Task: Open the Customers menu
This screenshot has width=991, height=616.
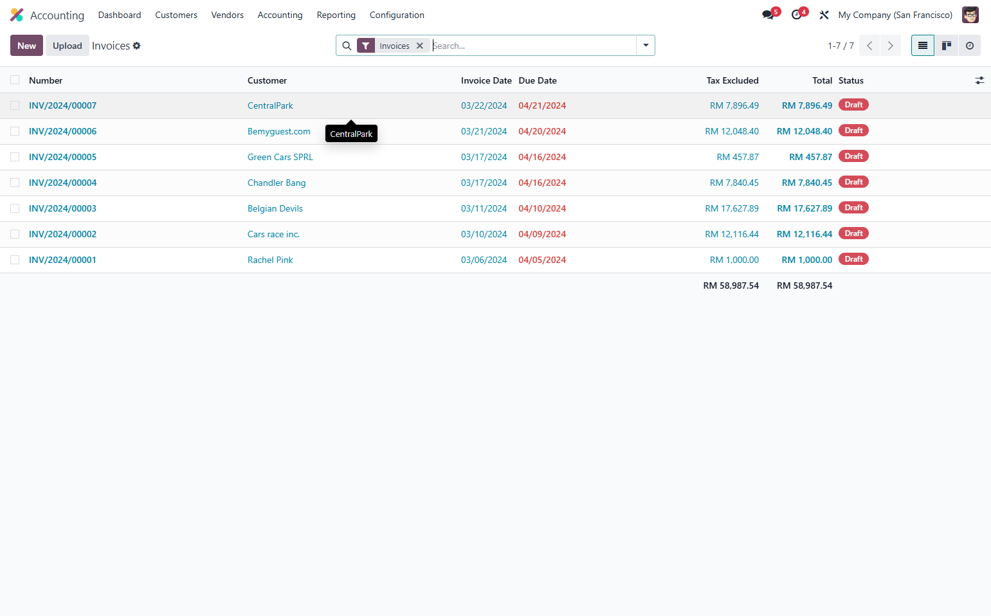Action: click(x=176, y=15)
